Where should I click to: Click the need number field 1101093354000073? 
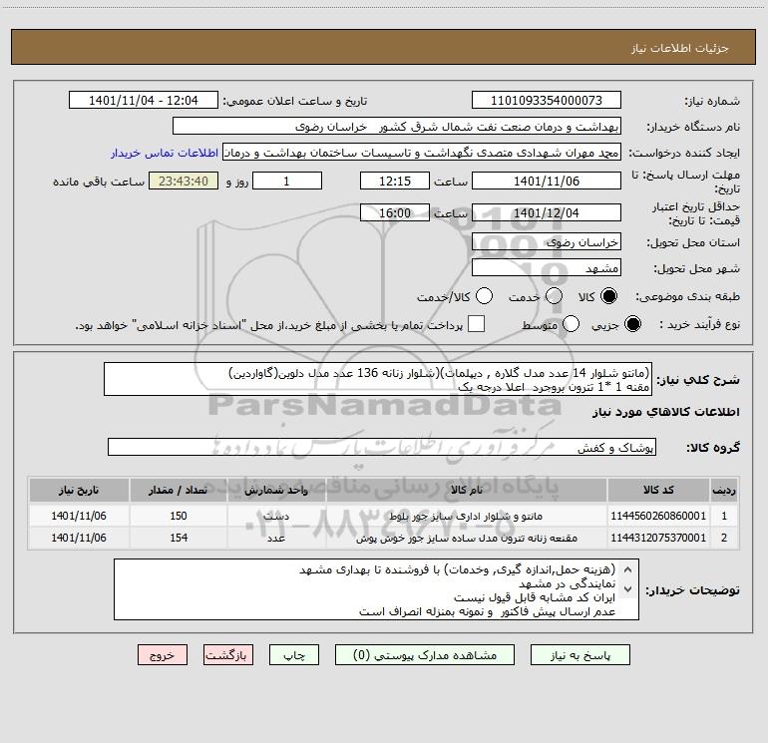[x=547, y=101]
